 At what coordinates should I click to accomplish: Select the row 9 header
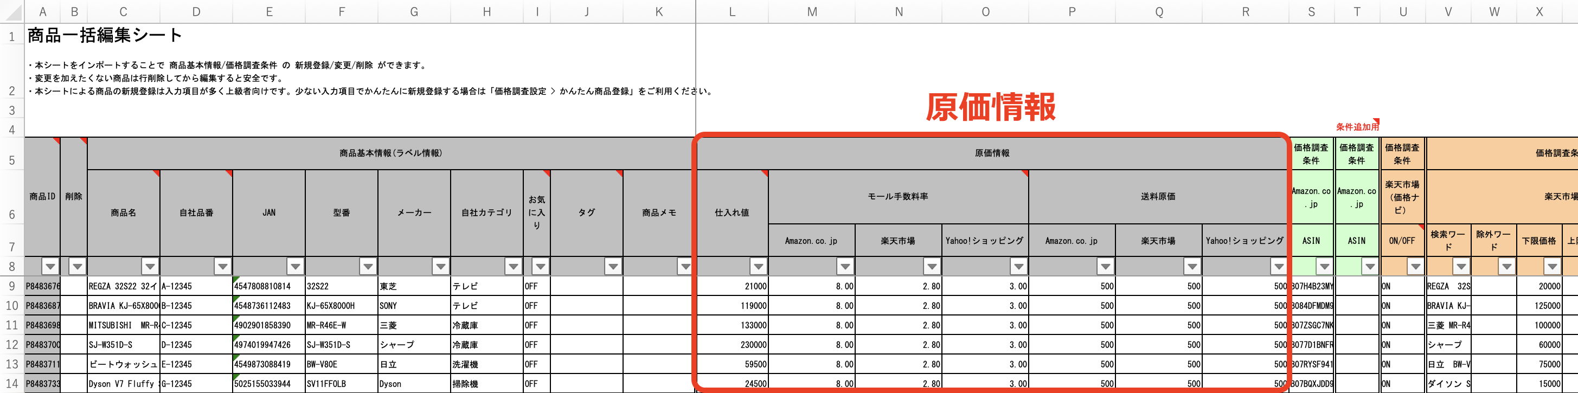click(11, 286)
